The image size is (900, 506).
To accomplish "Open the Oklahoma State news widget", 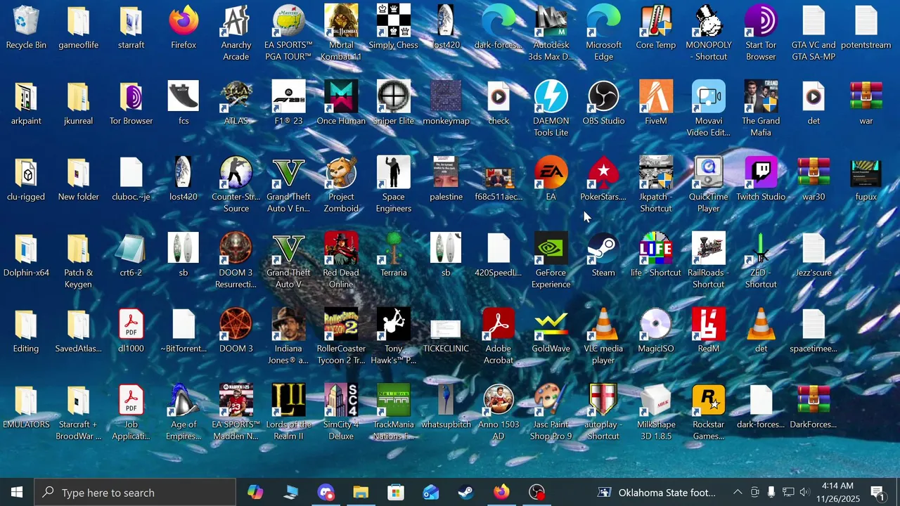I will tap(657, 493).
